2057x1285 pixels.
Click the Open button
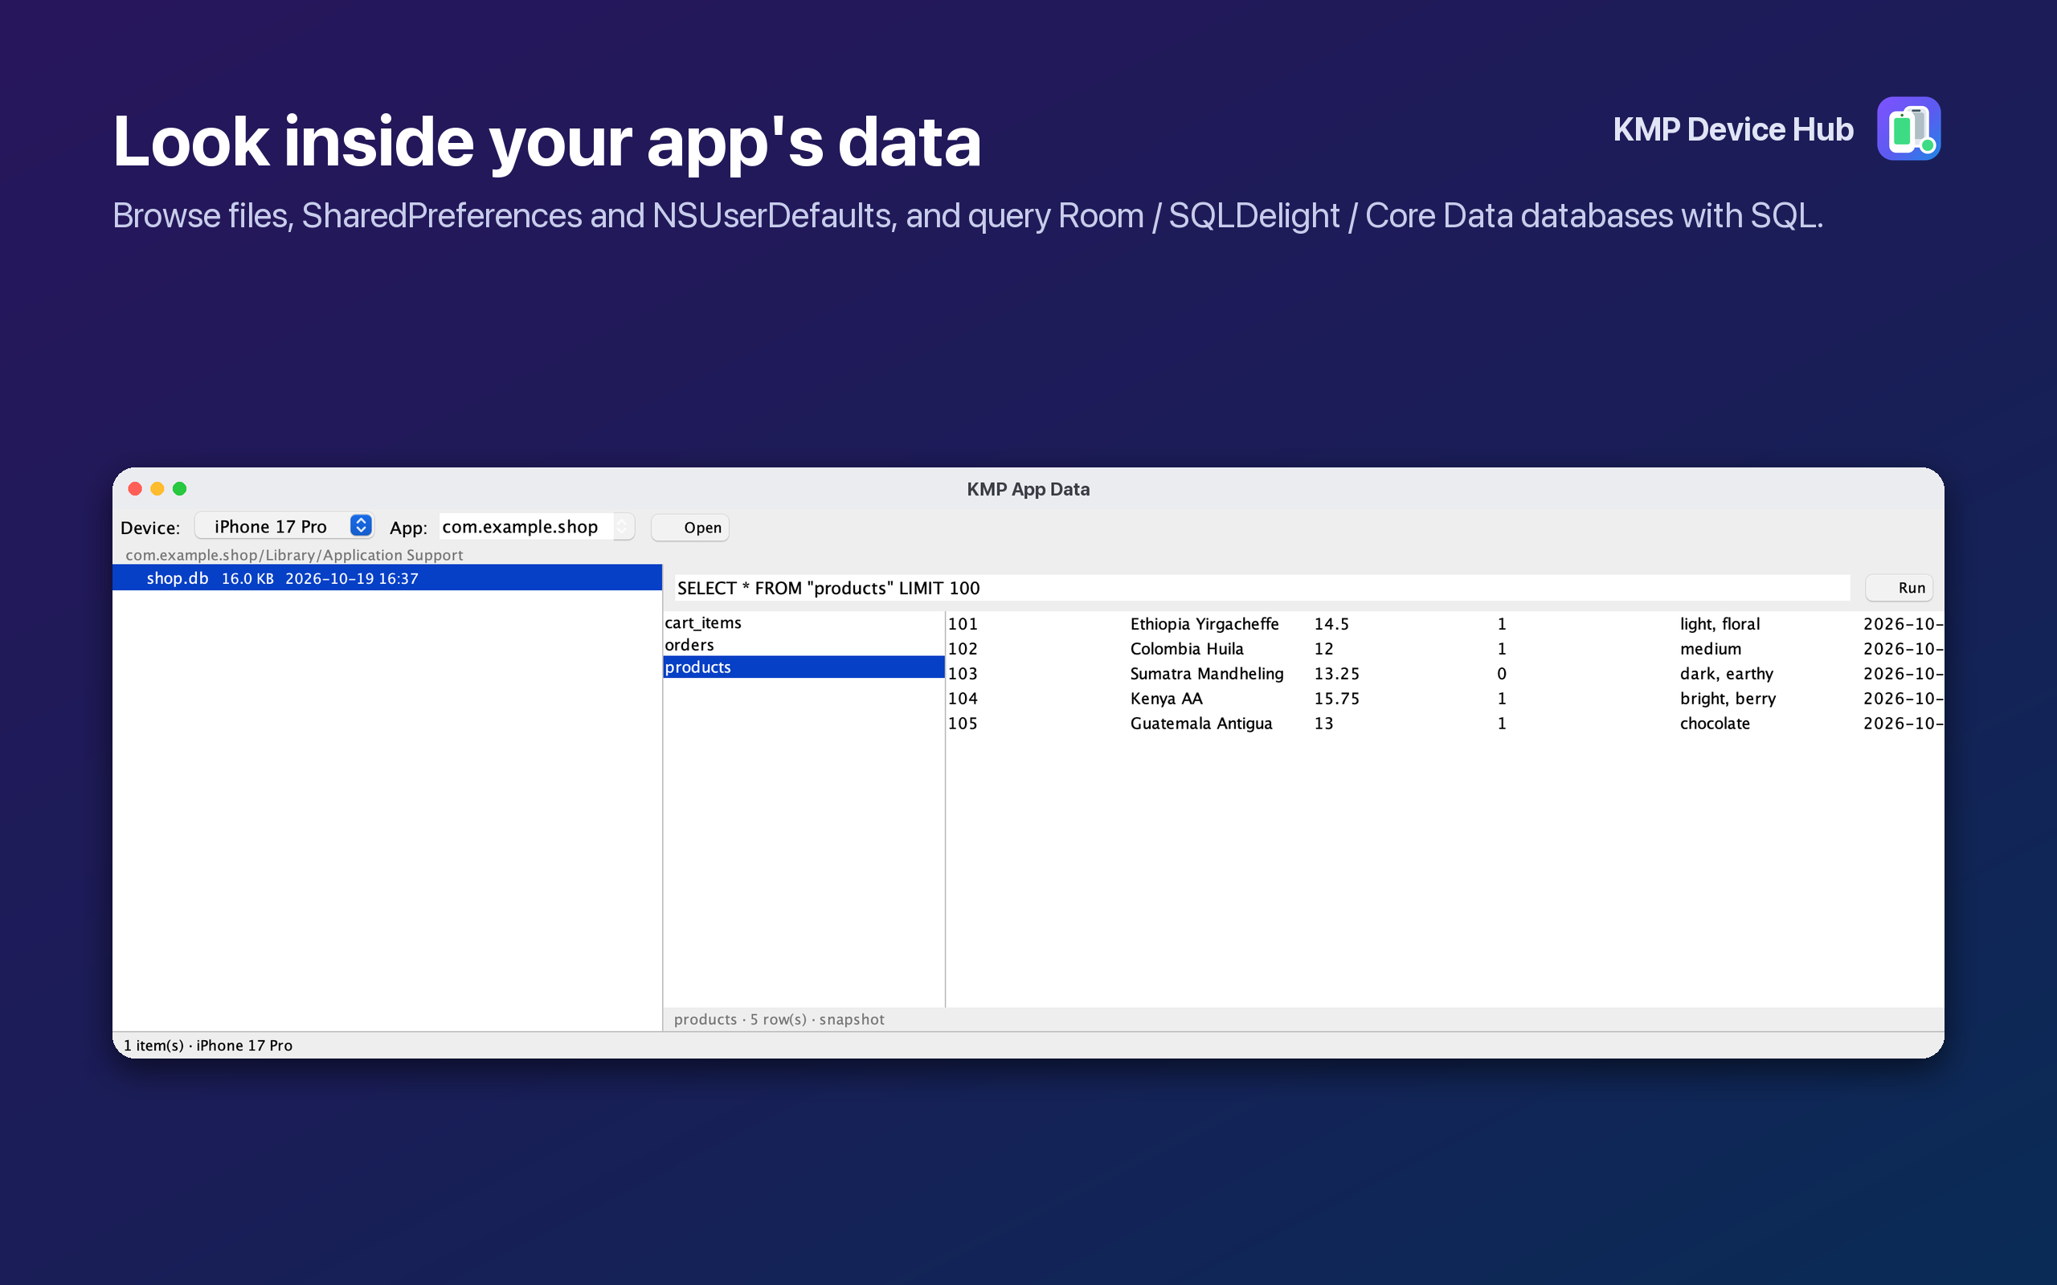click(x=690, y=527)
